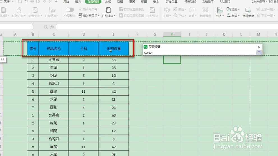
Task: Open the Name Box dropdown arrow
Action: pos(31,27)
